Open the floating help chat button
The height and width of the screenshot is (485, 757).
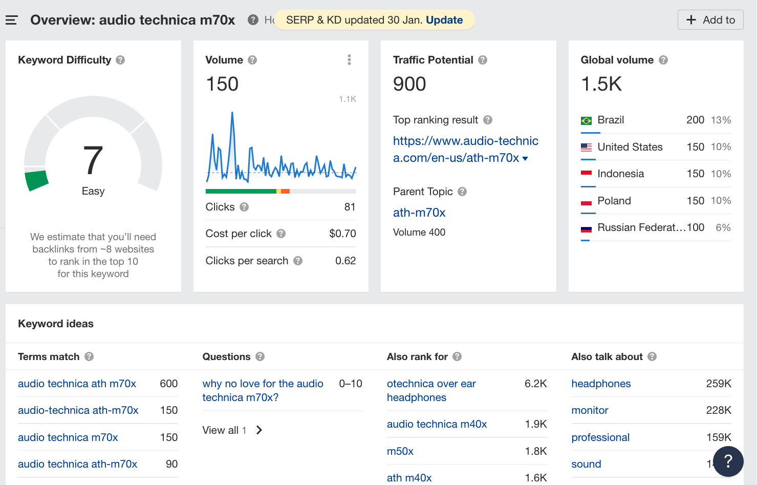(x=728, y=461)
